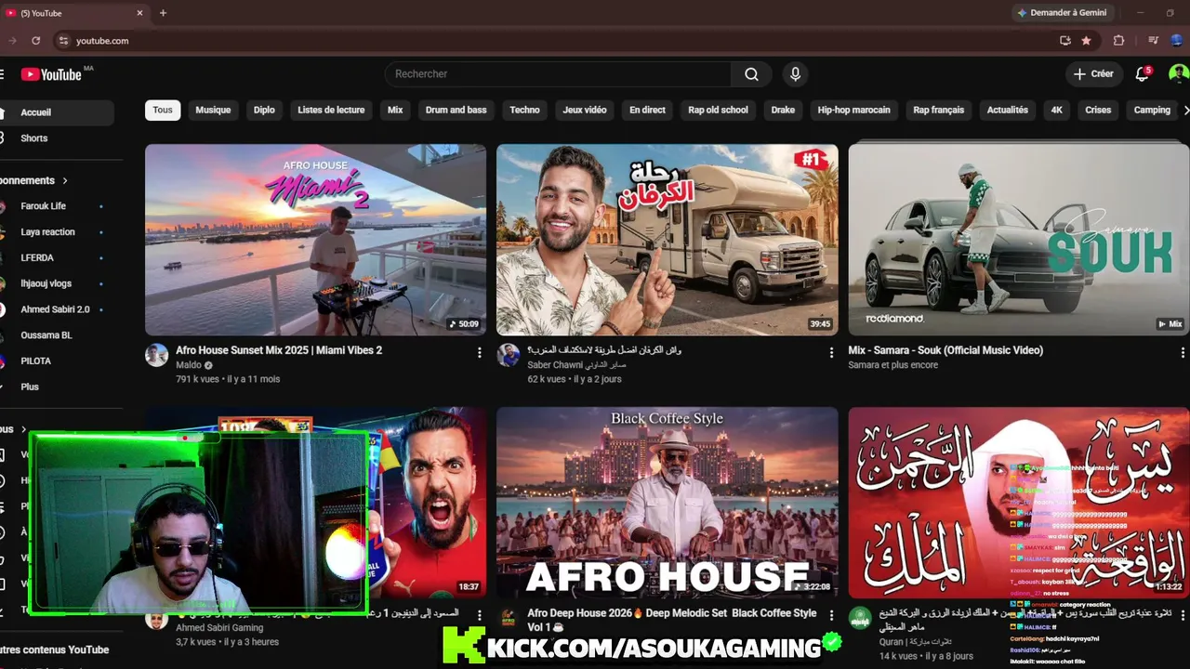Image resolution: width=1190 pixels, height=669 pixels.
Task: Open a new browser tab
Action: coord(163,13)
